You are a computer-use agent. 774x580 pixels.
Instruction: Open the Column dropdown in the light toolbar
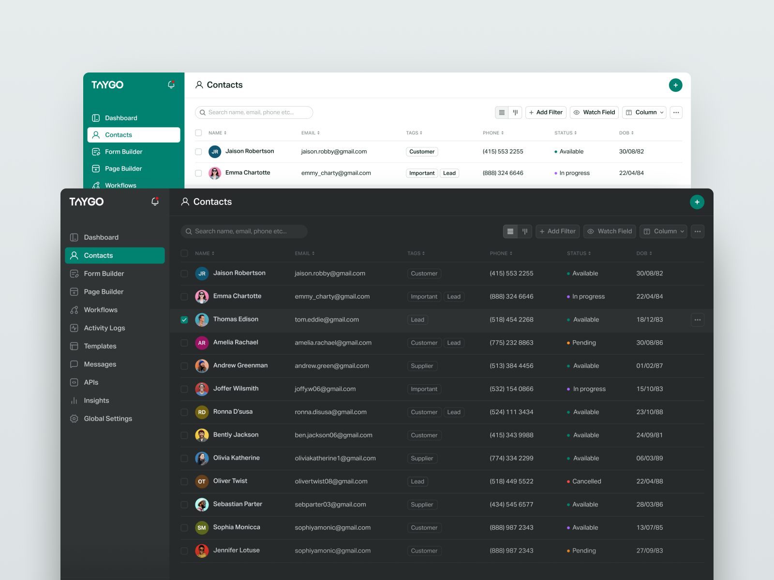644,113
